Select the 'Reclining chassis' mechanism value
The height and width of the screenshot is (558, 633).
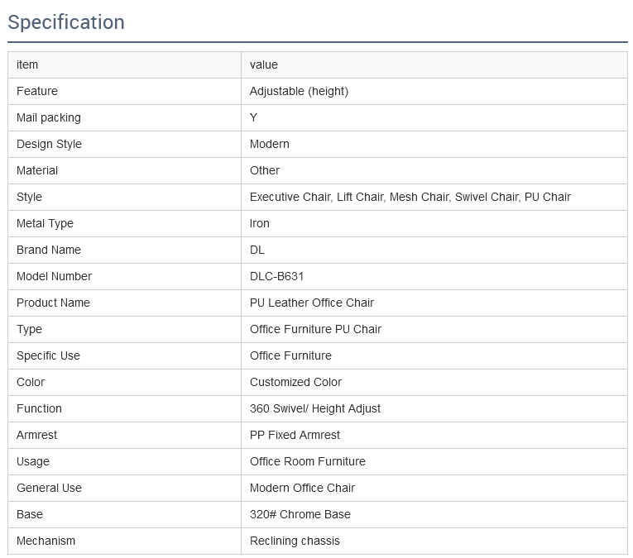coord(295,541)
